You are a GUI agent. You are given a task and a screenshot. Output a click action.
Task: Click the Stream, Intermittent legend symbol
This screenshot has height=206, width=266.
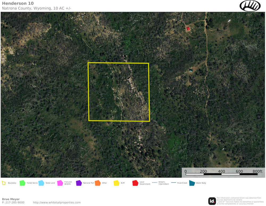(x=155, y=183)
